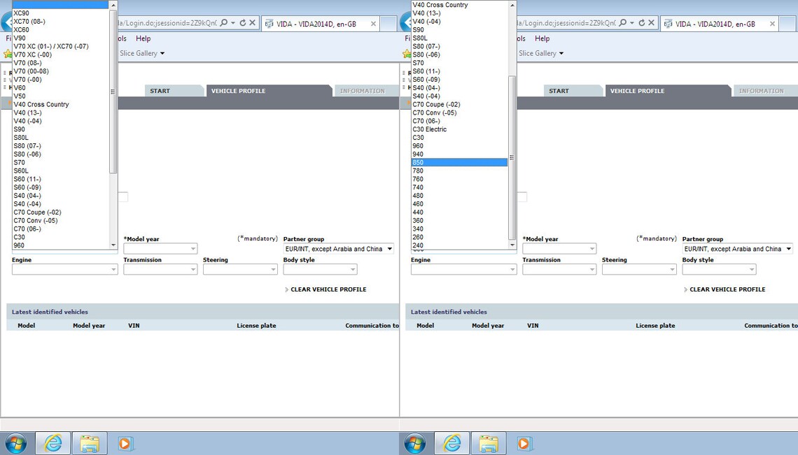Image resolution: width=798 pixels, height=455 pixels.
Task: Open Partner group dropdown in right window
Action: pos(737,249)
